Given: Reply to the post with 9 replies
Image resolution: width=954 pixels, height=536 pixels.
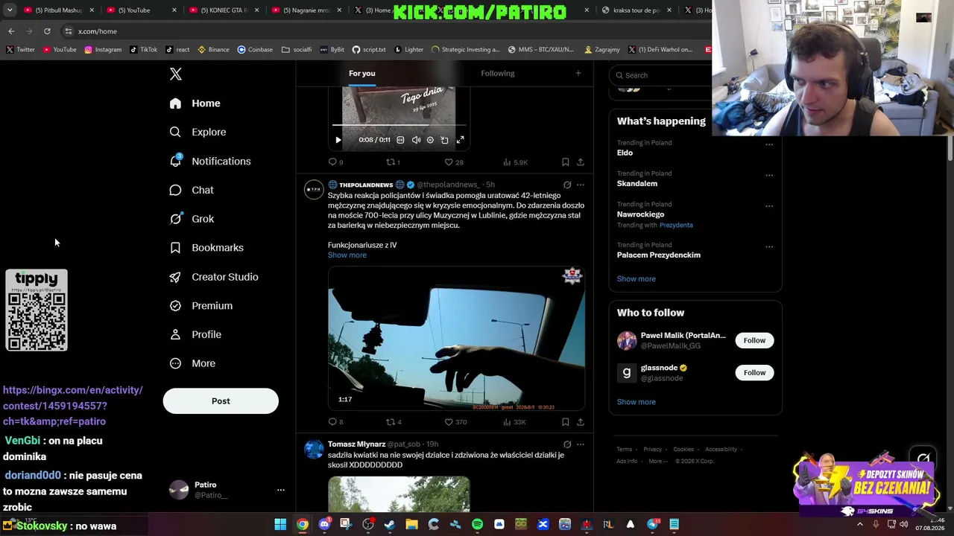Looking at the screenshot, I should [335, 162].
